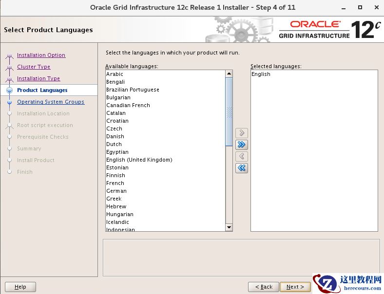Viewport: 384px width, 294px height.
Task: Select English (United Kingdom) in the list
Action: [x=165, y=160]
